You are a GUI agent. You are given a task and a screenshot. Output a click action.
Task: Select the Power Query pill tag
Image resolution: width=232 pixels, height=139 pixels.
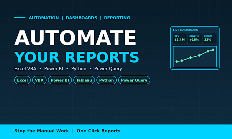click(134, 80)
